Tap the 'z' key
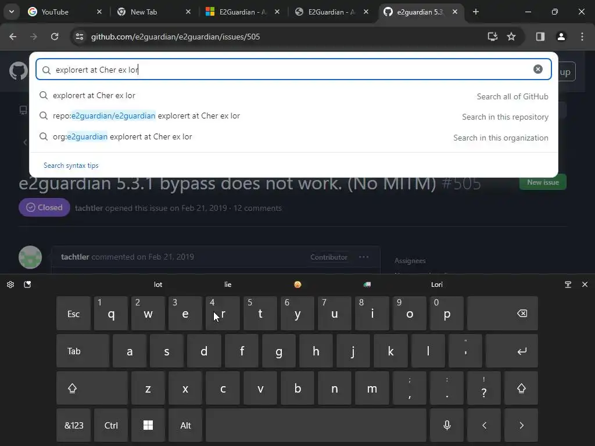595x446 pixels. (148, 388)
